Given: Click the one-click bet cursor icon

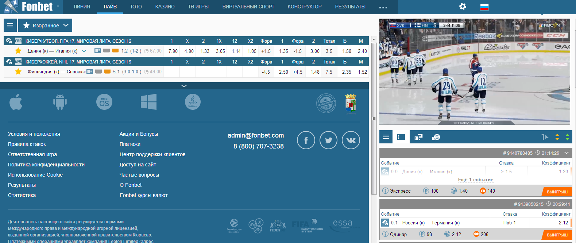Looking at the screenshot, I should pos(545,137).
